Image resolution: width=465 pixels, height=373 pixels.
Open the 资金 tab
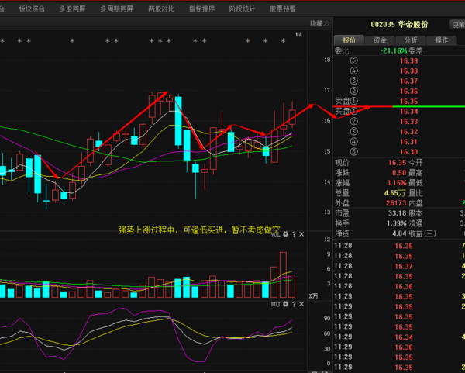(380, 40)
